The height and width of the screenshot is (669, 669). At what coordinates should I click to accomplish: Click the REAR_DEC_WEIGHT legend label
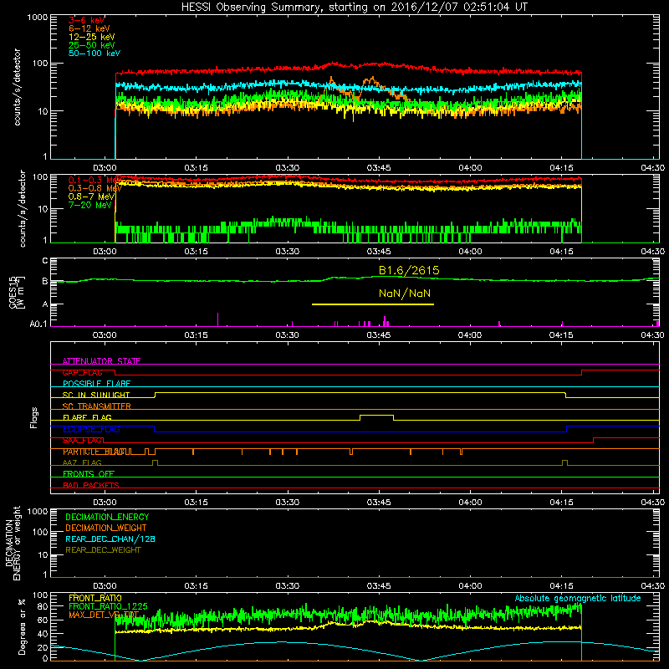(103, 550)
